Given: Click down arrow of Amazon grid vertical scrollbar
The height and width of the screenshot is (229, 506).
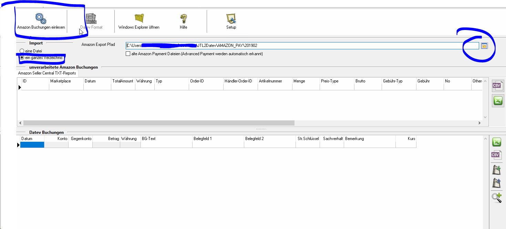Looking at the screenshot, I should coord(485,117).
